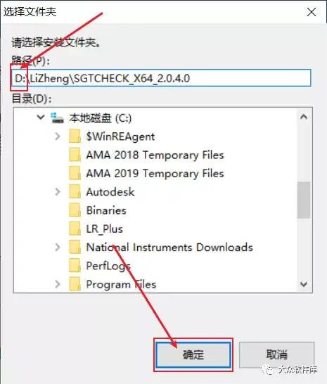Select the Program Files entry

click(121, 284)
